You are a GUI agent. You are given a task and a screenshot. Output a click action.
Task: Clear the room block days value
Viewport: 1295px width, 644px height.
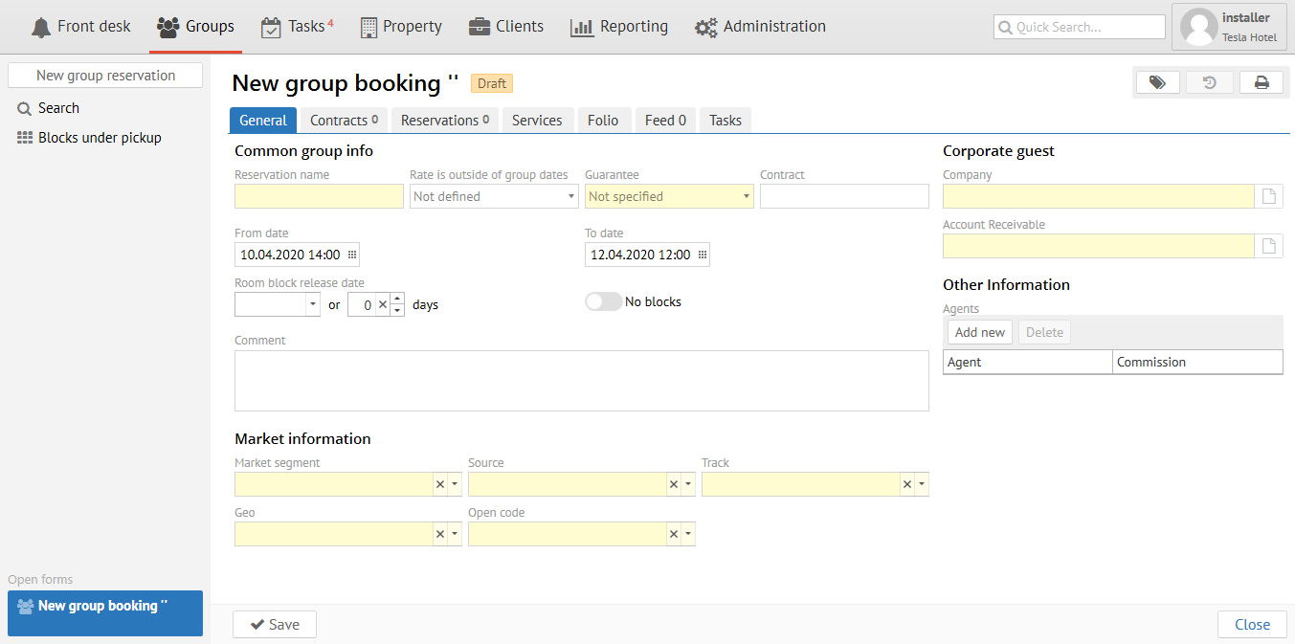pos(382,304)
